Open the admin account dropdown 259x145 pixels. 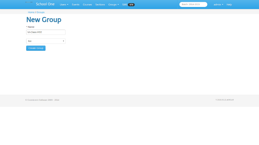click(218, 5)
